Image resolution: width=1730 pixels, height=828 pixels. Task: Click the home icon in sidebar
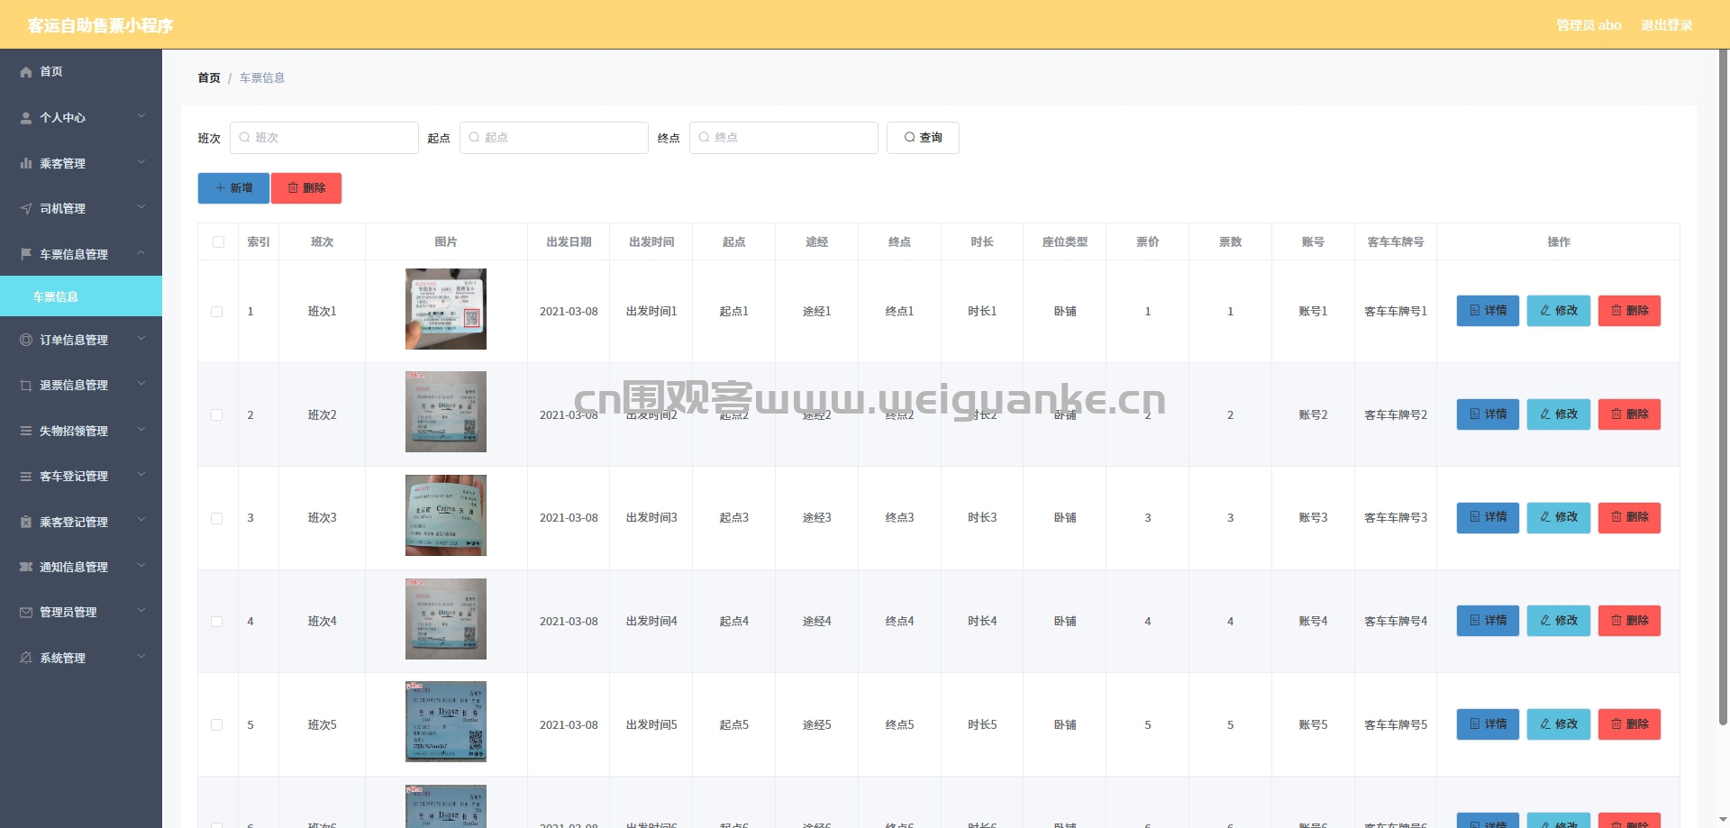coord(26,72)
